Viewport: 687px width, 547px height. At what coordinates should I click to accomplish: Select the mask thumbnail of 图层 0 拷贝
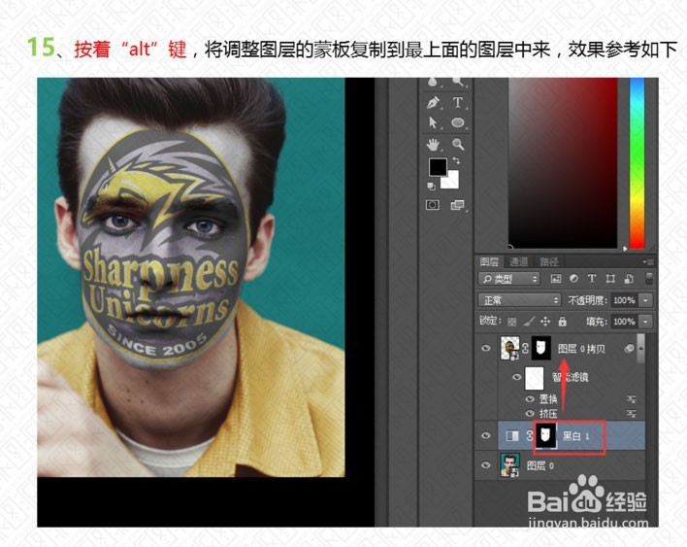tap(541, 348)
